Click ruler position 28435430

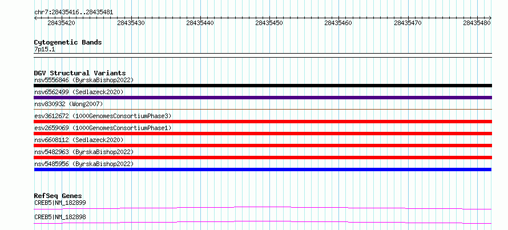pyautogui.click(x=131, y=23)
